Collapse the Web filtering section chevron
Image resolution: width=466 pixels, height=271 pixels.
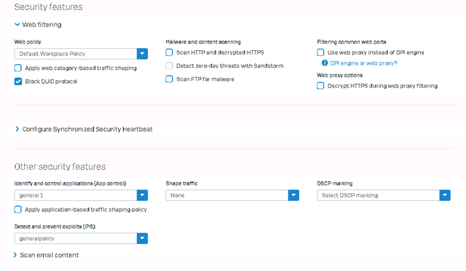pos(17,25)
